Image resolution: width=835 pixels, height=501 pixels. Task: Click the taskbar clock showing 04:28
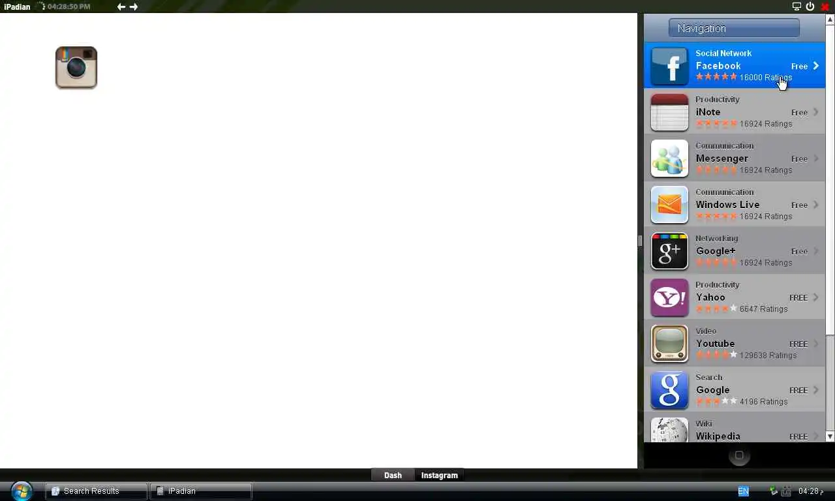(x=811, y=491)
